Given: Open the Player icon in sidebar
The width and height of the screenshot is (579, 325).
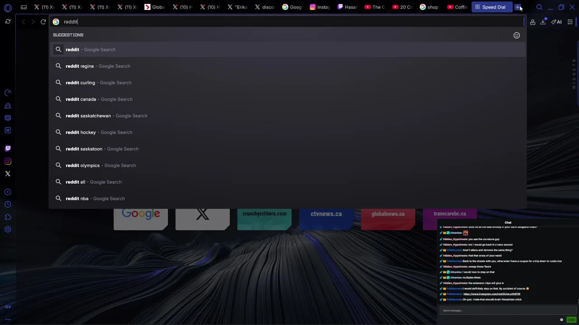Looking at the screenshot, I should (8, 192).
